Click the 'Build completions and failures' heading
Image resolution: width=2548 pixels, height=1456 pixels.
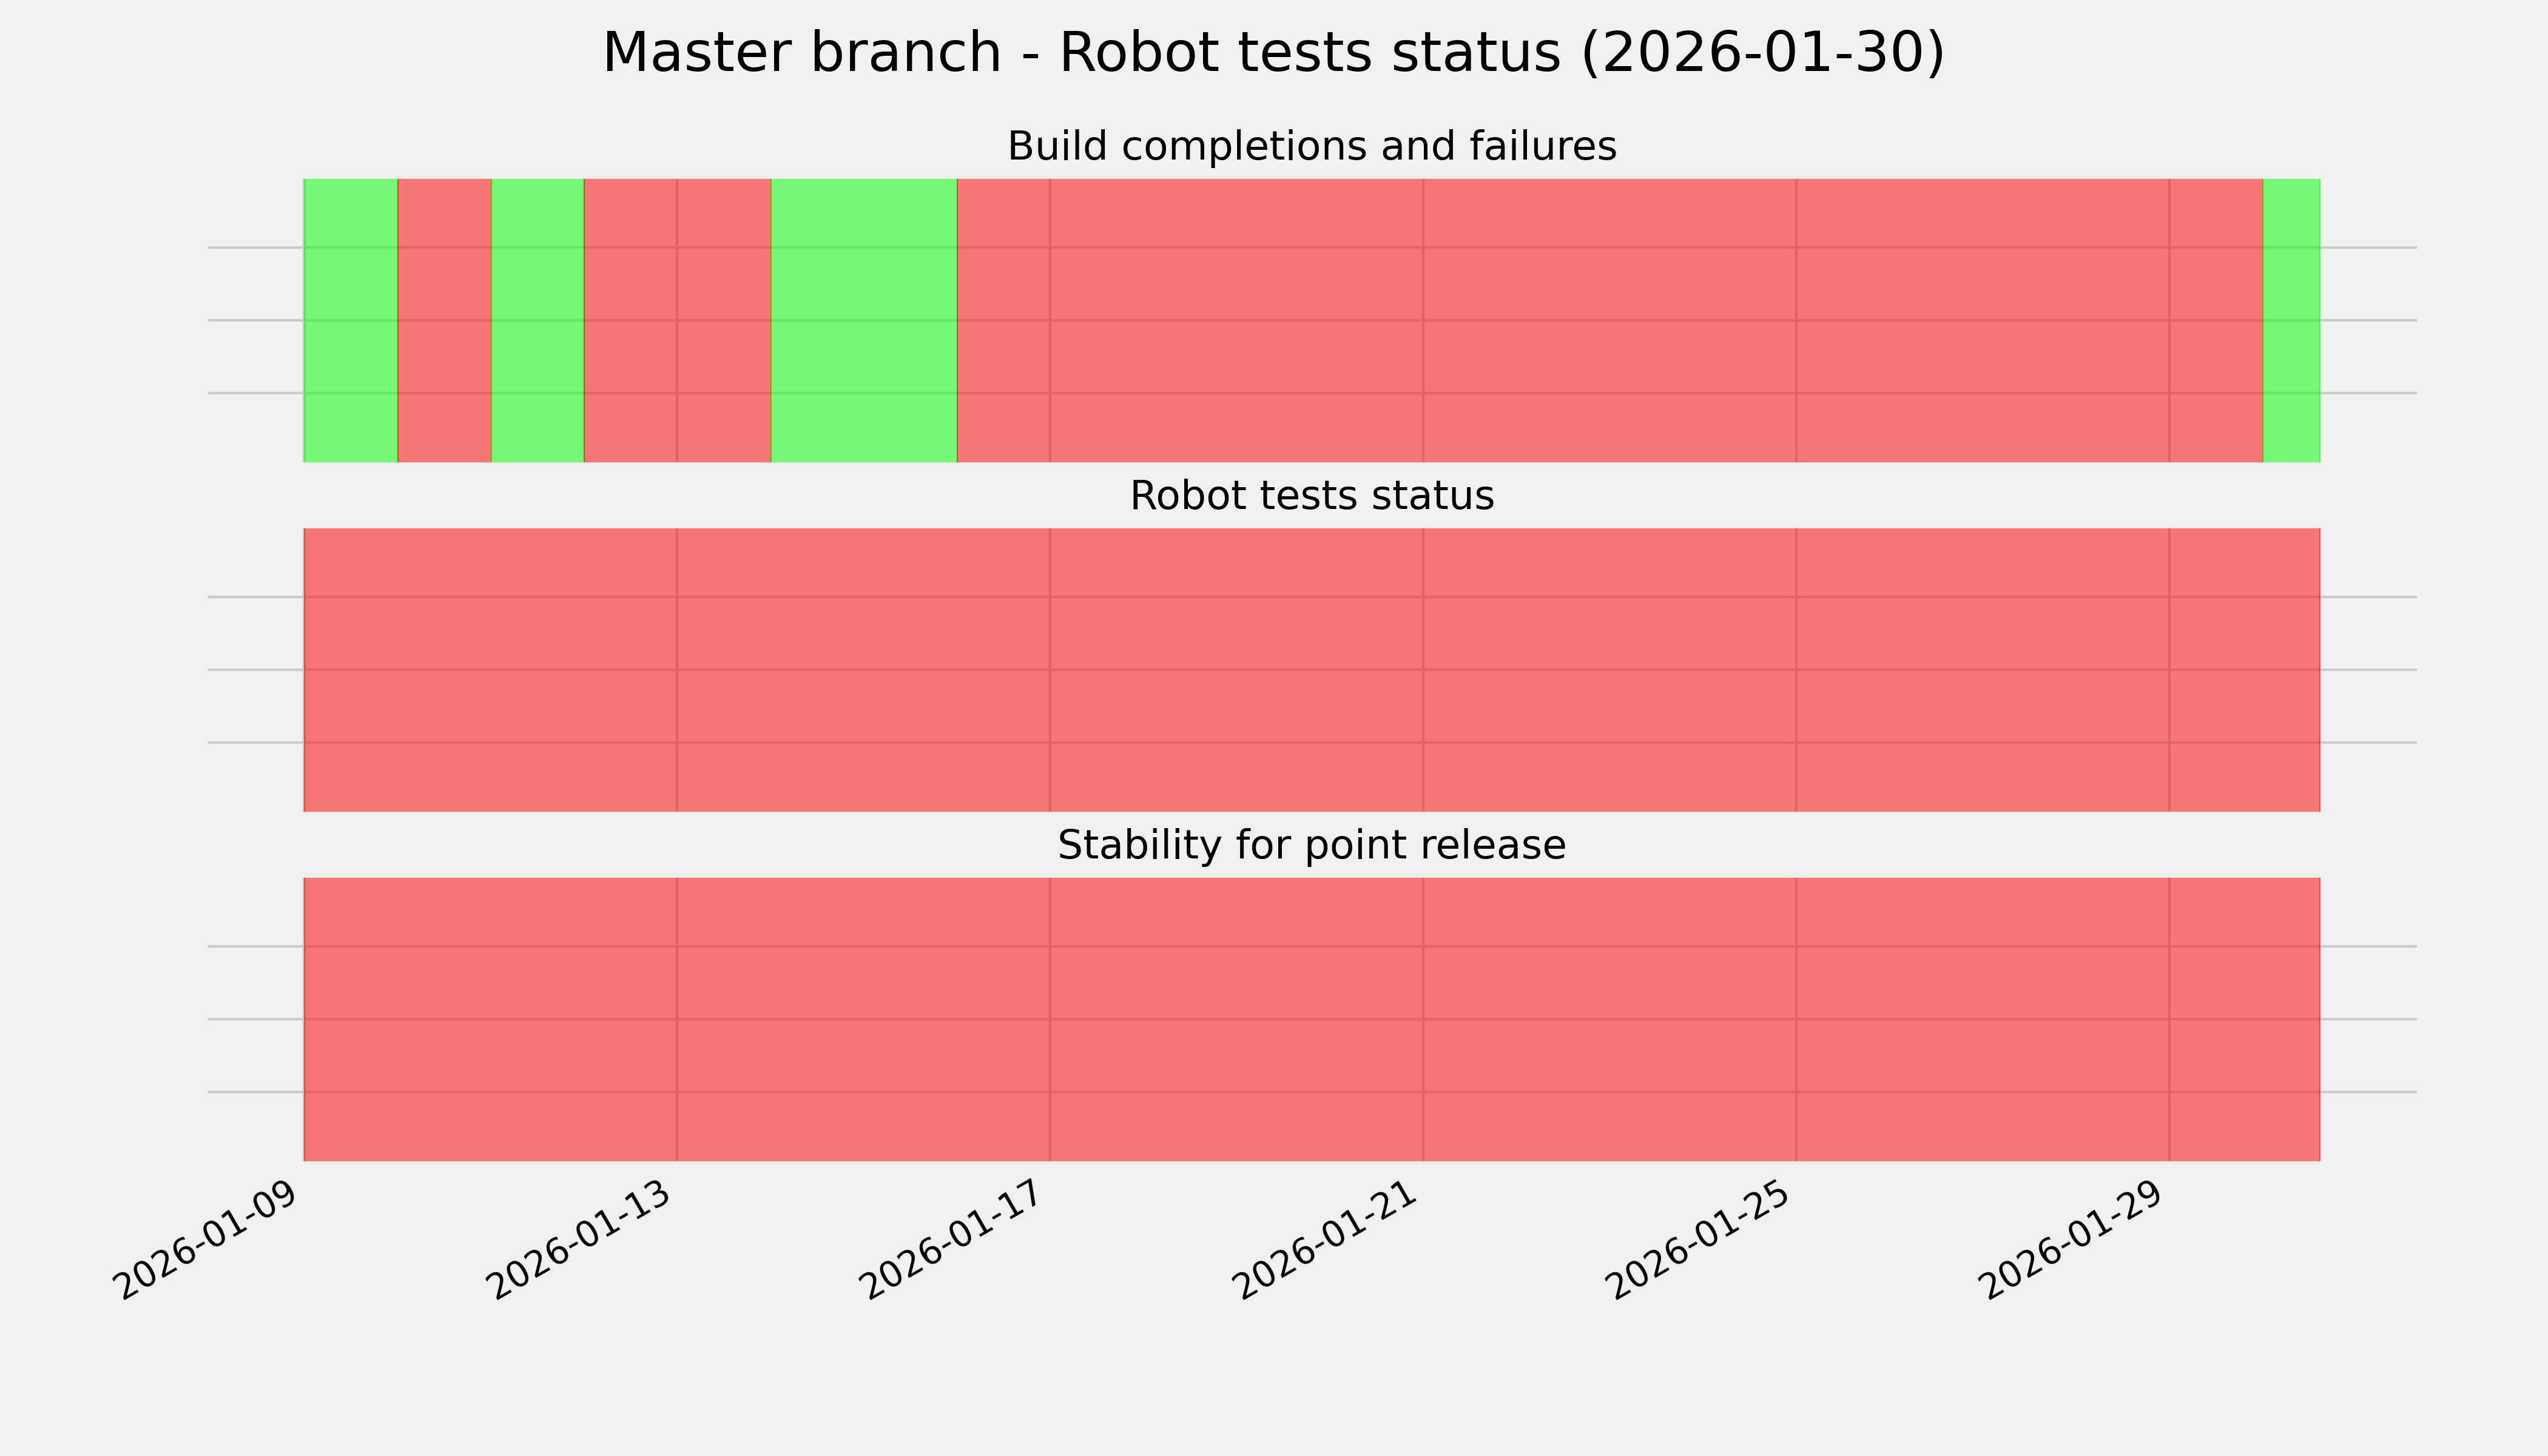(1311, 147)
